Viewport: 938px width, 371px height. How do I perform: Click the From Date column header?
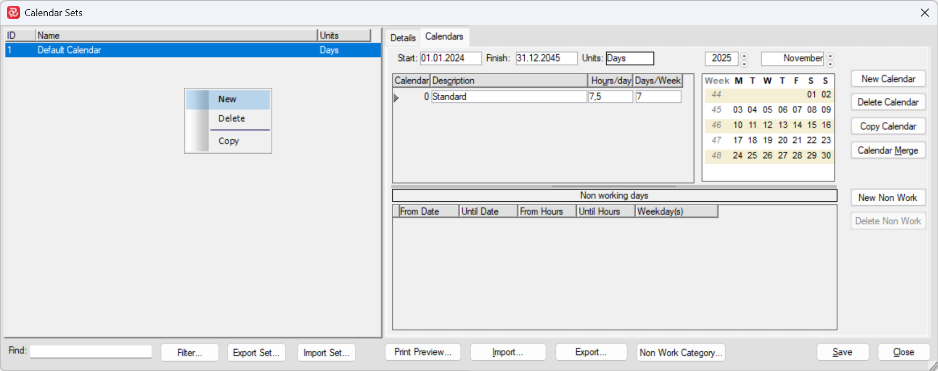pos(429,211)
